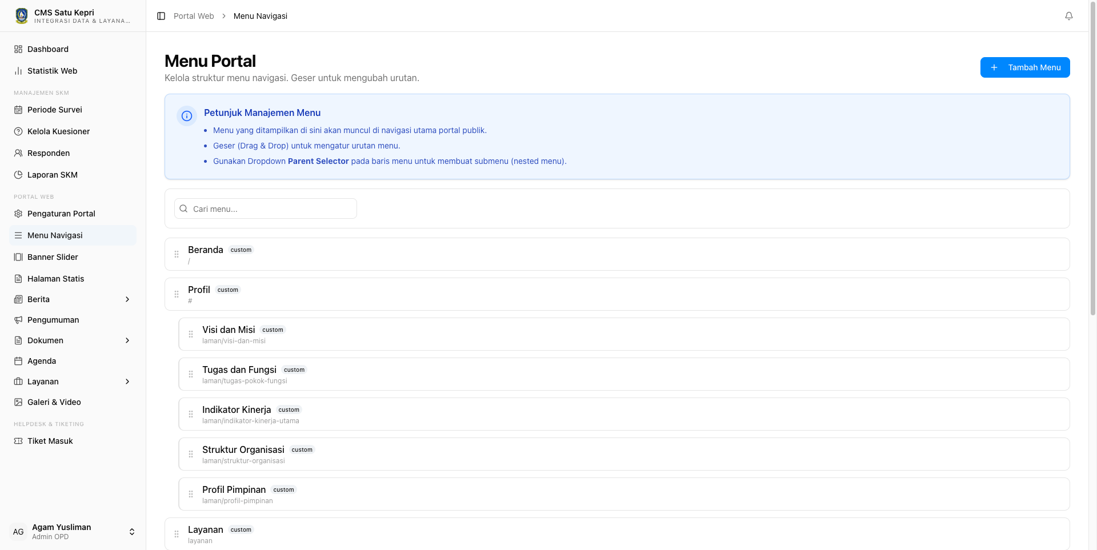Screen dimensions: 1097x550
Task: Click the laman/indikator-kinerja-utama path text
Action: tap(251, 421)
